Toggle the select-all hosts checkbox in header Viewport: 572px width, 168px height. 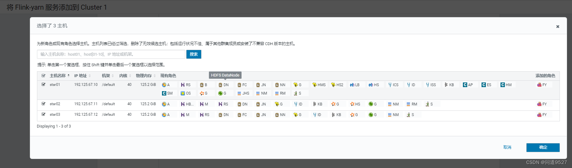point(44,76)
